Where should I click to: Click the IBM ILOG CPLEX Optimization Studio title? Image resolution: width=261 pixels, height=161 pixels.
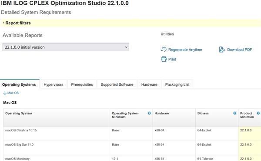click(x=65, y=3)
